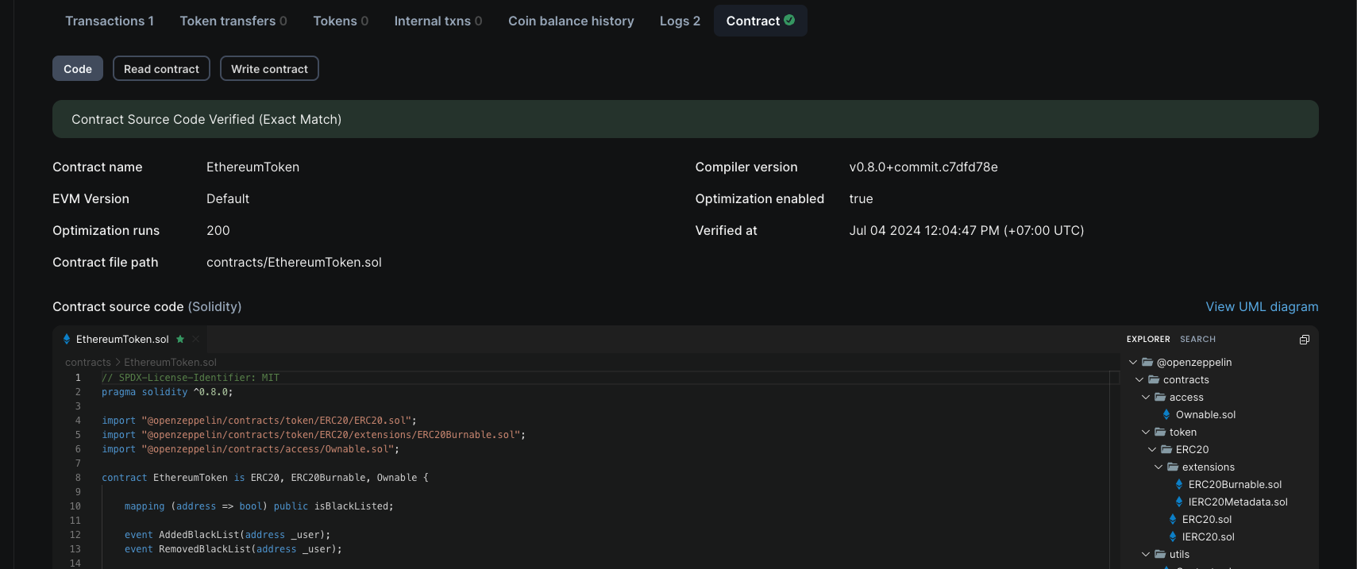The height and width of the screenshot is (569, 1357).
Task: Click the EthereumToken.sol breadcrumb segment
Action: point(170,362)
